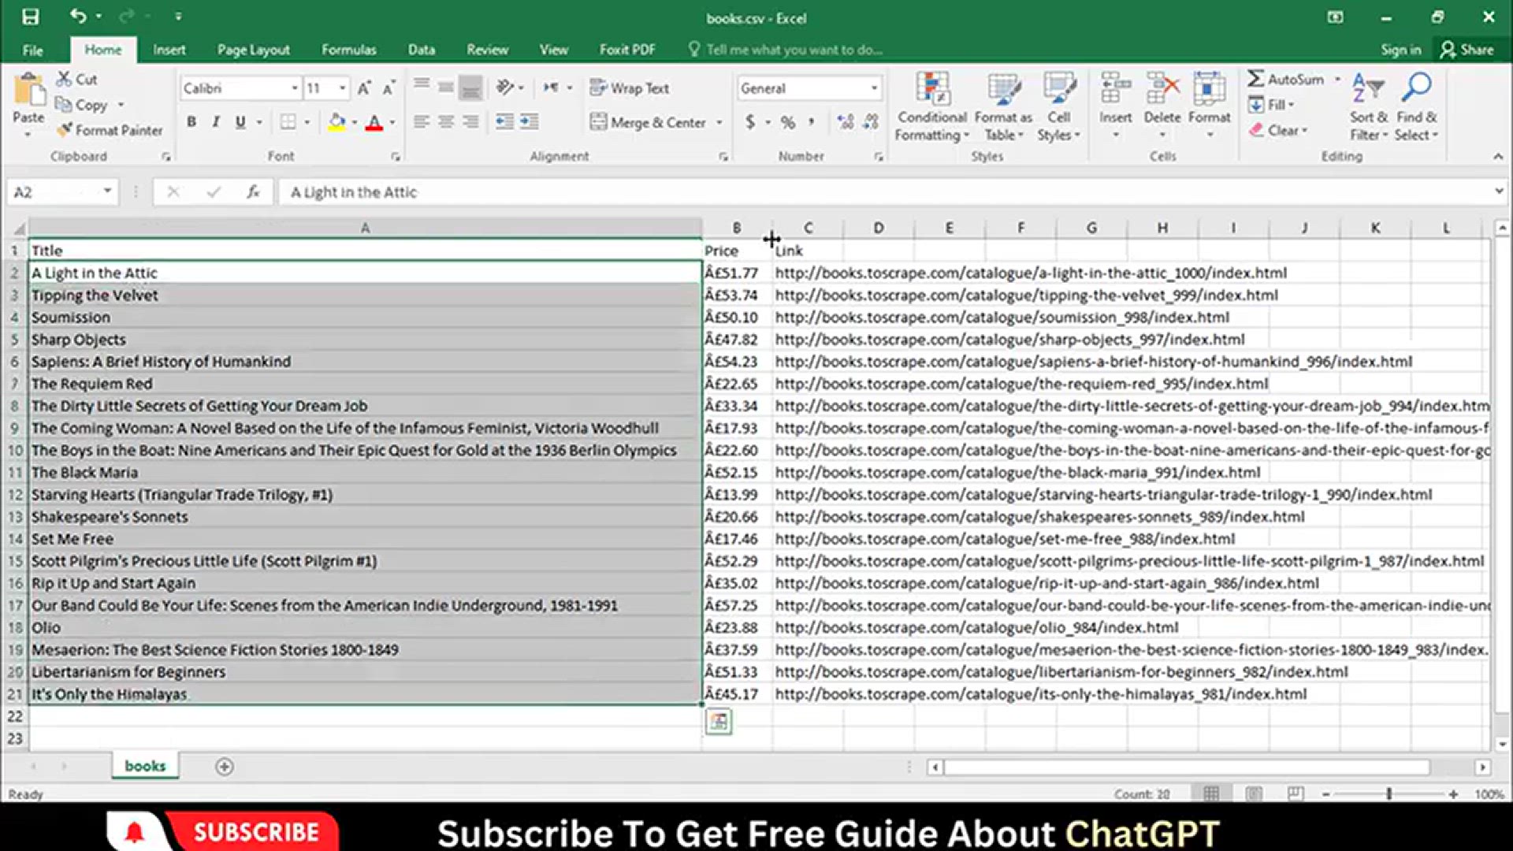Click the AutoSum sigma icon
This screenshot has width=1513, height=851.
point(1255,79)
